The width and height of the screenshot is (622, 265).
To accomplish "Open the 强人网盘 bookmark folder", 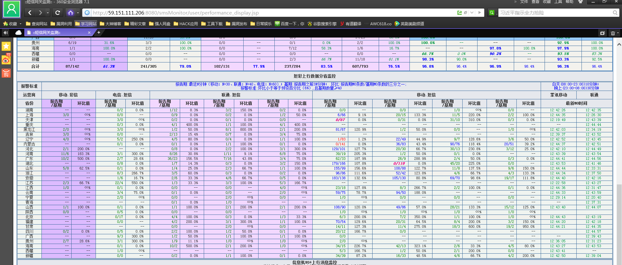I will coord(160,24).
